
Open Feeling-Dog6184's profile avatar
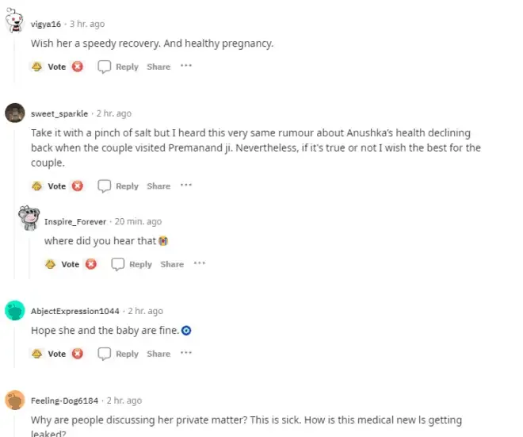(x=15, y=400)
